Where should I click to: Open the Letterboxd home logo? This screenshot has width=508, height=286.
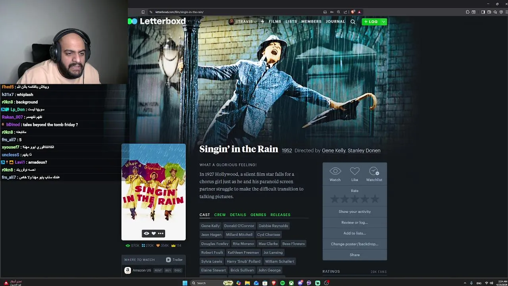click(x=158, y=21)
